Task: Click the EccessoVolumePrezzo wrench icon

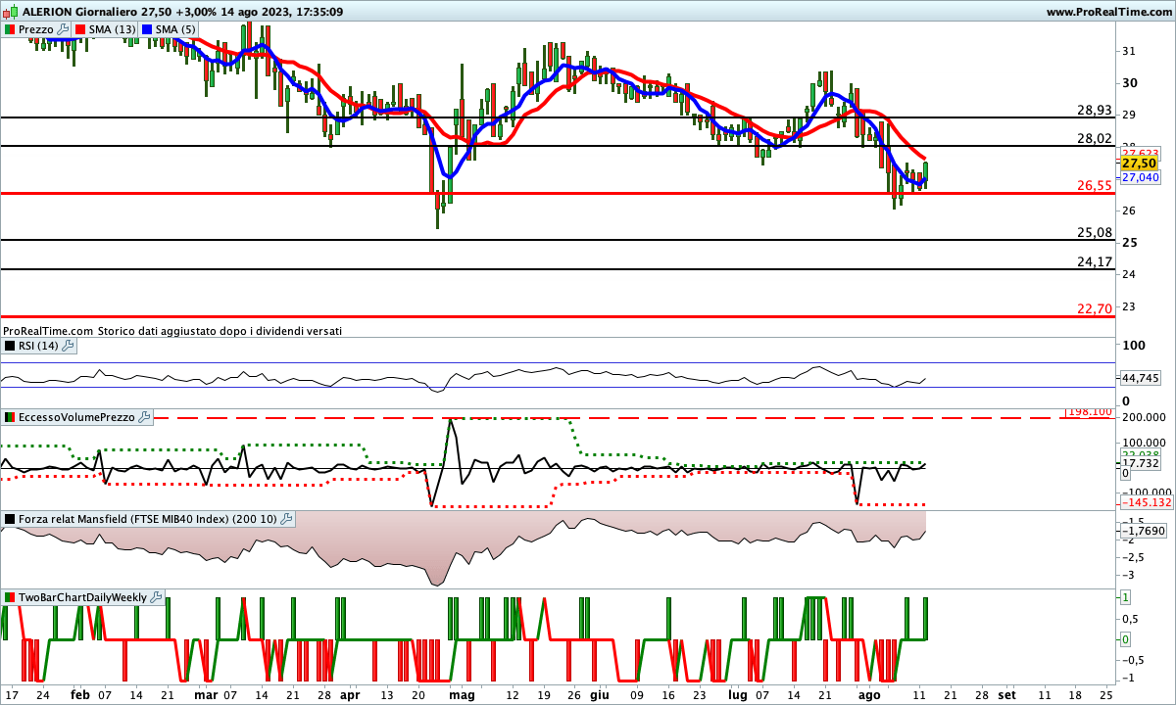Action: (x=145, y=417)
